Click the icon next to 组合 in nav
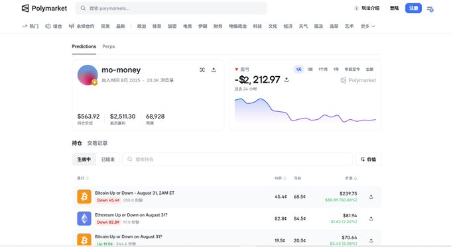451x247 pixels. 48,26
